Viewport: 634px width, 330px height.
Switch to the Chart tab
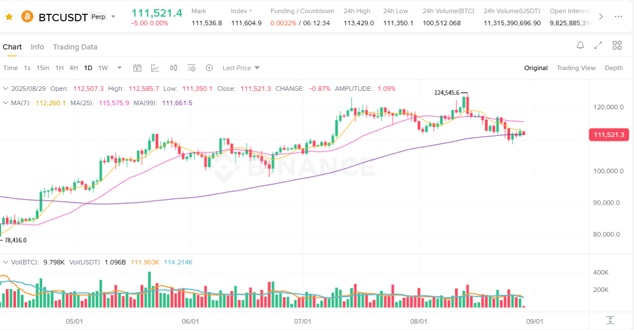pyautogui.click(x=12, y=47)
